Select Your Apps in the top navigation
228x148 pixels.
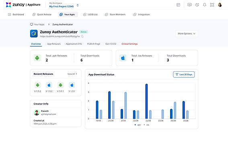tap(68, 14)
